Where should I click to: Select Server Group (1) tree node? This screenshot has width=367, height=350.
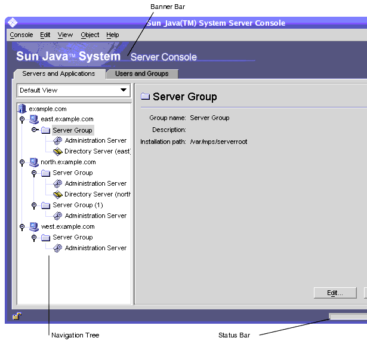tap(78, 205)
